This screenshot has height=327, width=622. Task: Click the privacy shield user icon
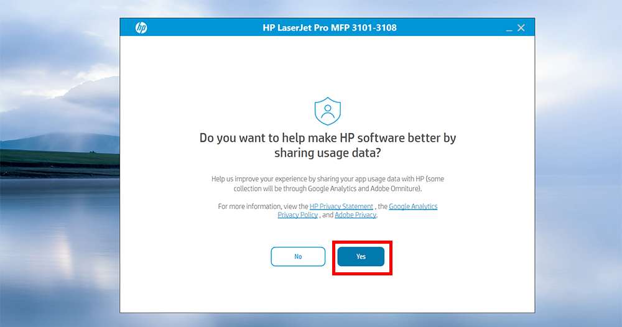click(328, 111)
